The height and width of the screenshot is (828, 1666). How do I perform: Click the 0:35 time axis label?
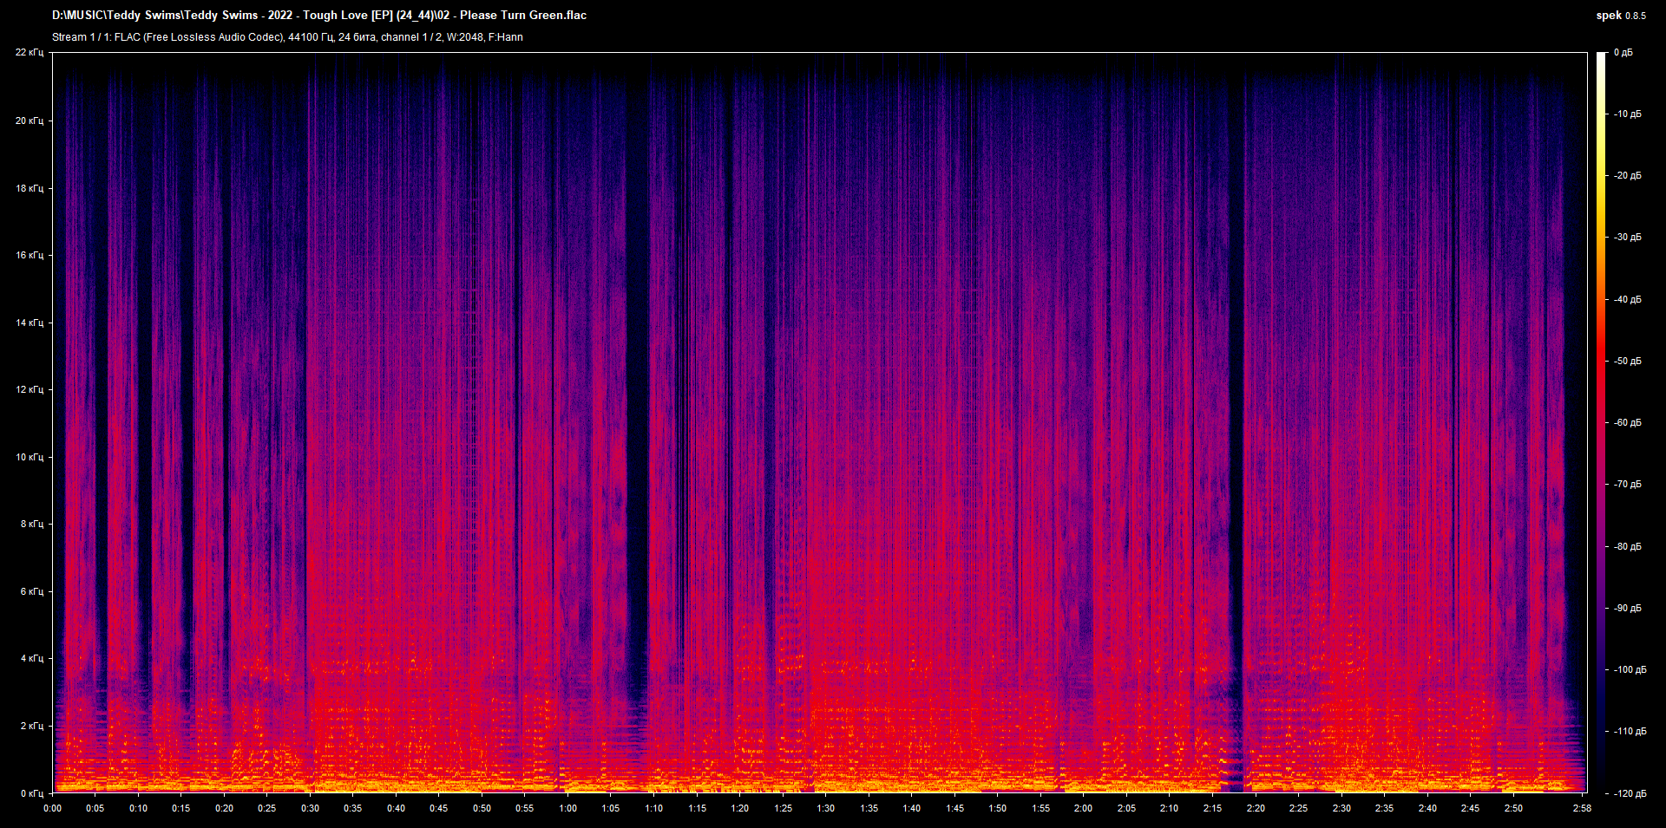point(353,808)
